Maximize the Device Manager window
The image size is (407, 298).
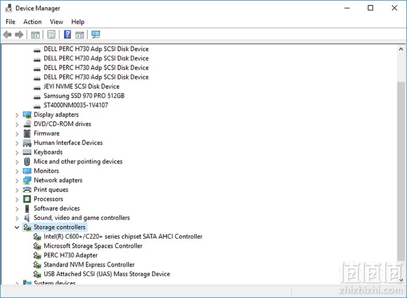point(371,8)
